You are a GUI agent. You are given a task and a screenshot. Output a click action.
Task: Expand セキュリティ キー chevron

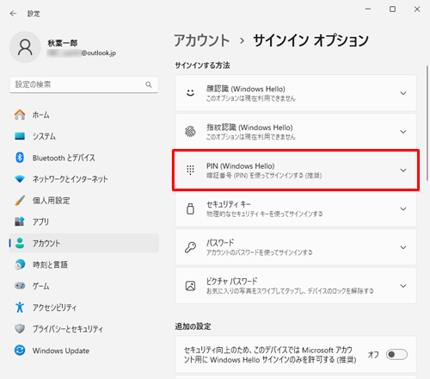click(403, 208)
